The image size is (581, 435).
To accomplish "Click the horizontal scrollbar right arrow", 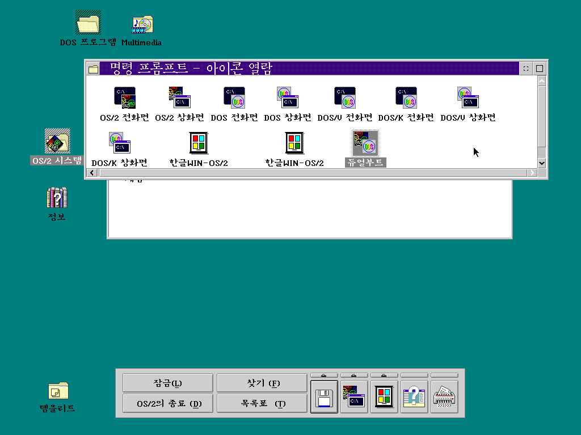I will click(532, 173).
